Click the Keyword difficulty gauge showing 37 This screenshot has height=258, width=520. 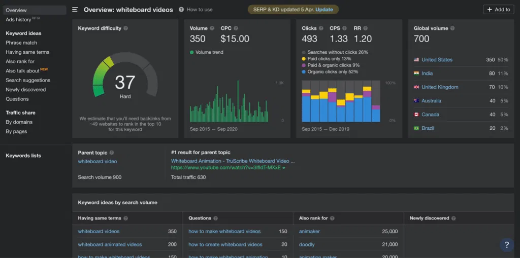point(125,81)
